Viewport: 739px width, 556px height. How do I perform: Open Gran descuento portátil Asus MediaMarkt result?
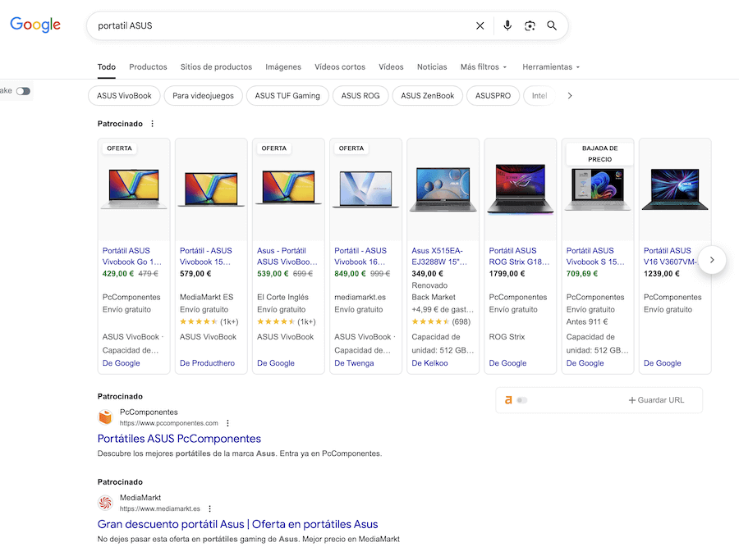(237, 525)
